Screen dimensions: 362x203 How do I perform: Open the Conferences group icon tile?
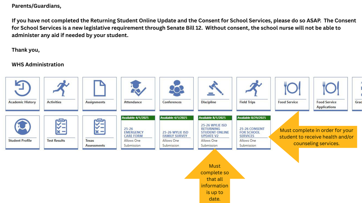(x=176, y=88)
